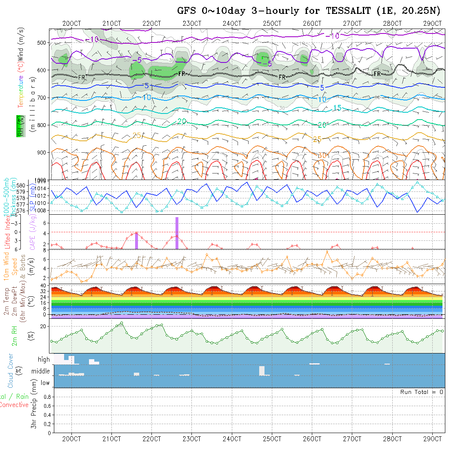The image size is (449, 449).
Task: Click the green RH (%) legend swatch
Action: 19,126
